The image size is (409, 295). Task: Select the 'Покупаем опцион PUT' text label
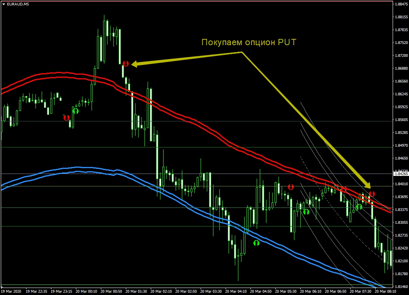point(249,42)
